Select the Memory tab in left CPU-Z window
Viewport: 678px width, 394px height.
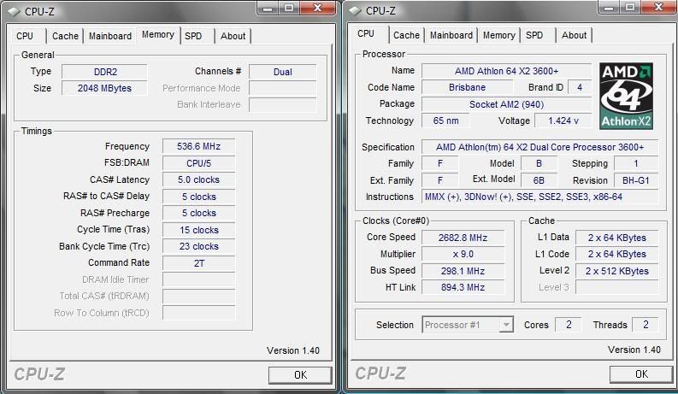[158, 34]
